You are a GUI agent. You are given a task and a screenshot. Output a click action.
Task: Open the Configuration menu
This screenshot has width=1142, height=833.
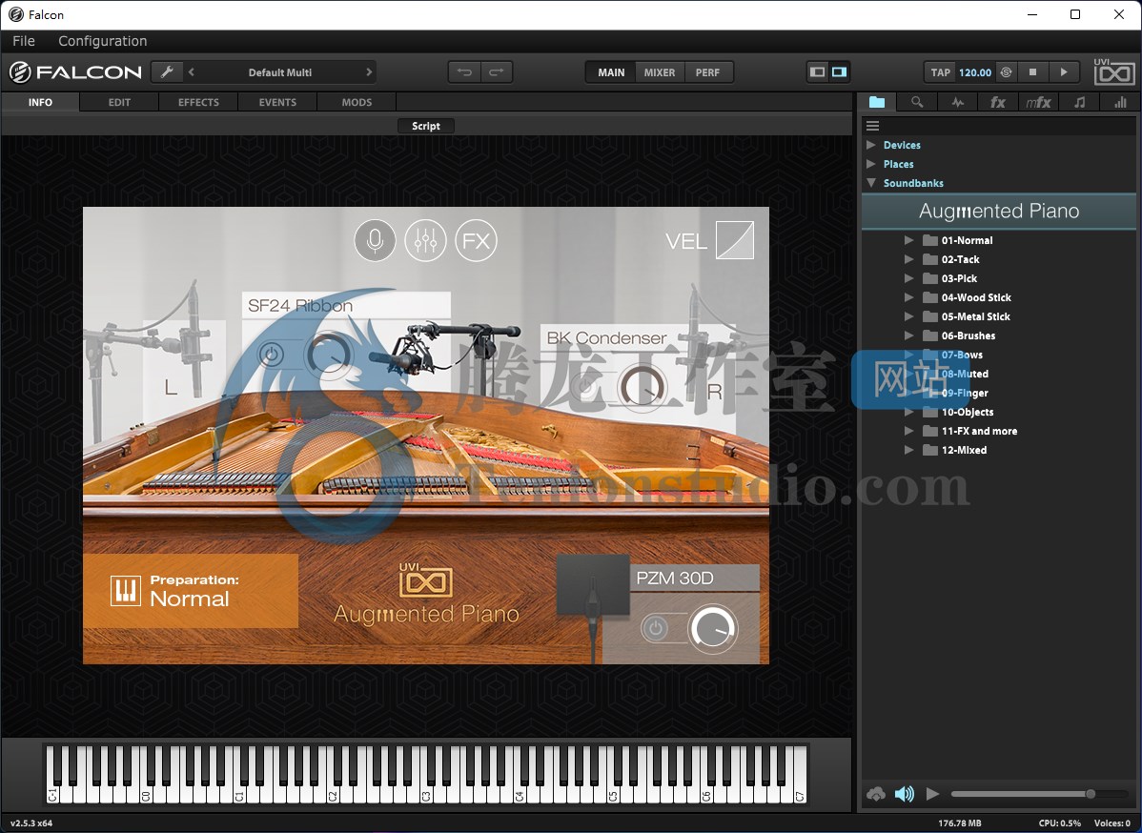[x=103, y=41]
